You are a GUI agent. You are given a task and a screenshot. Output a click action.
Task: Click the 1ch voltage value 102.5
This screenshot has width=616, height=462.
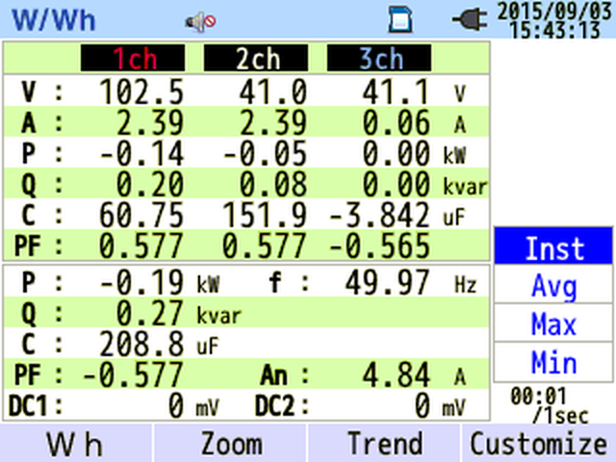pos(141,91)
